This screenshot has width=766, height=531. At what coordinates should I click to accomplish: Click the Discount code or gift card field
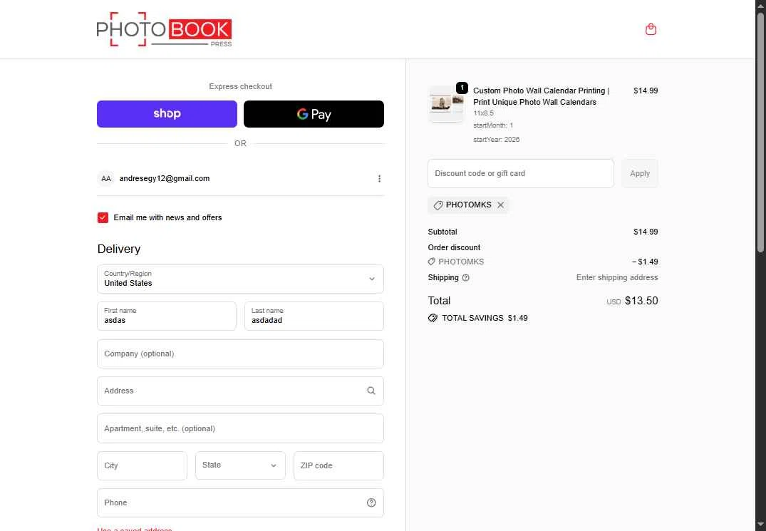click(521, 173)
